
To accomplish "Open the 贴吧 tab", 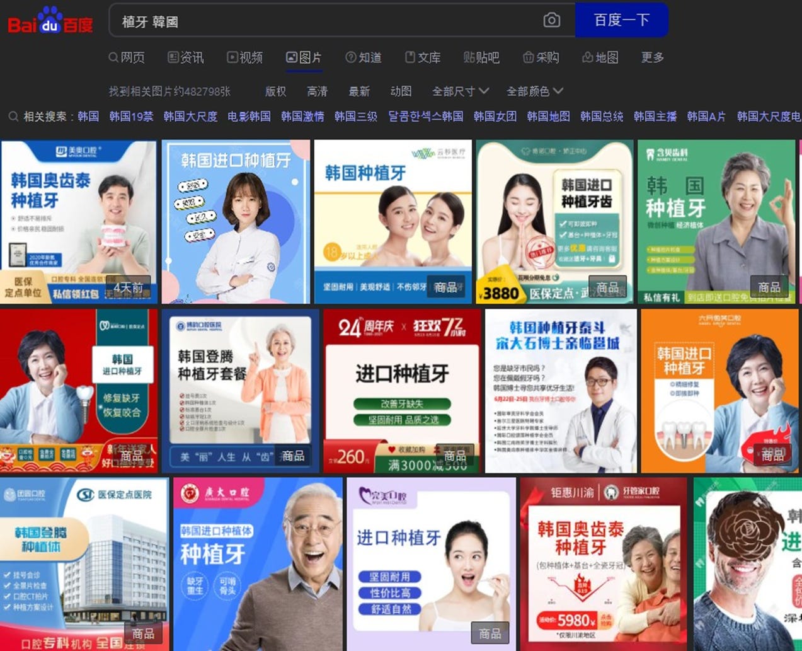I will click(481, 57).
